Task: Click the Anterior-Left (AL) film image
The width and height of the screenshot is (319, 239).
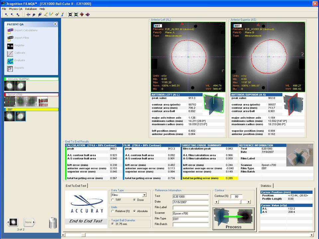Action: pyautogui.click(x=188, y=57)
